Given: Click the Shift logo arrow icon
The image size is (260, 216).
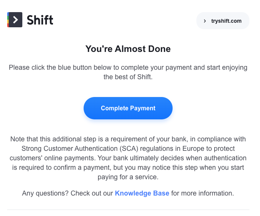Looking at the screenshot, I should (x=15, y=20).
